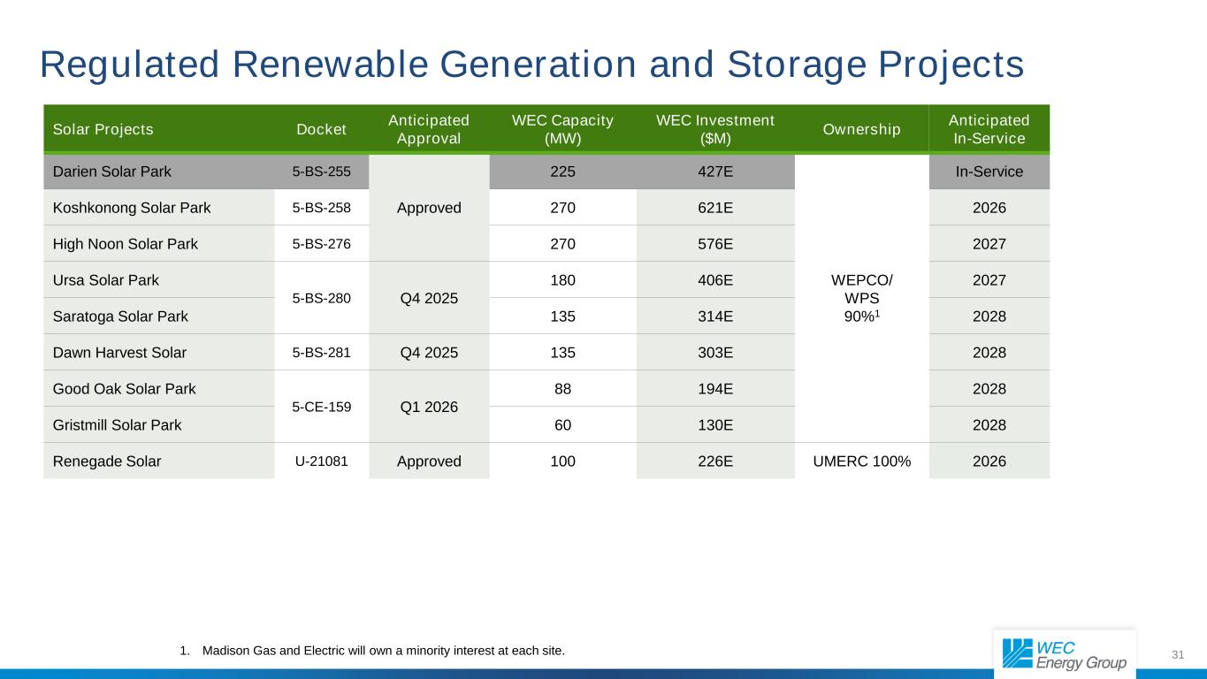Click the 2028 in-service year for Saratoga
Screen dimensions: 1207x679
[989, 317]
